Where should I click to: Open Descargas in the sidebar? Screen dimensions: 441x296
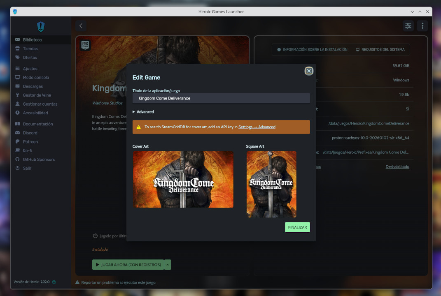(x=40, y=86)
